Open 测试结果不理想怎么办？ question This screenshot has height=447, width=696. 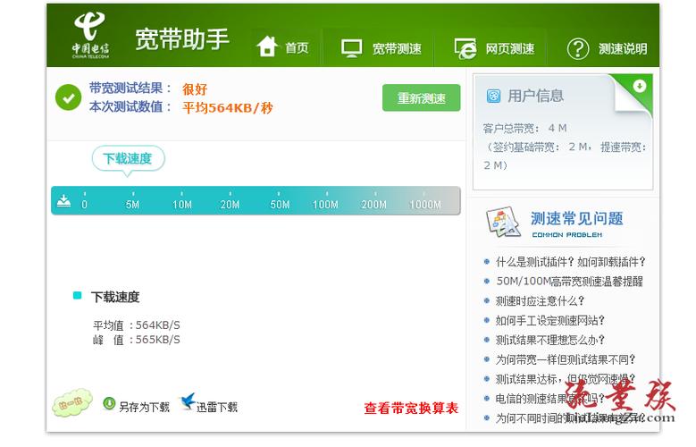click(550, 340)
